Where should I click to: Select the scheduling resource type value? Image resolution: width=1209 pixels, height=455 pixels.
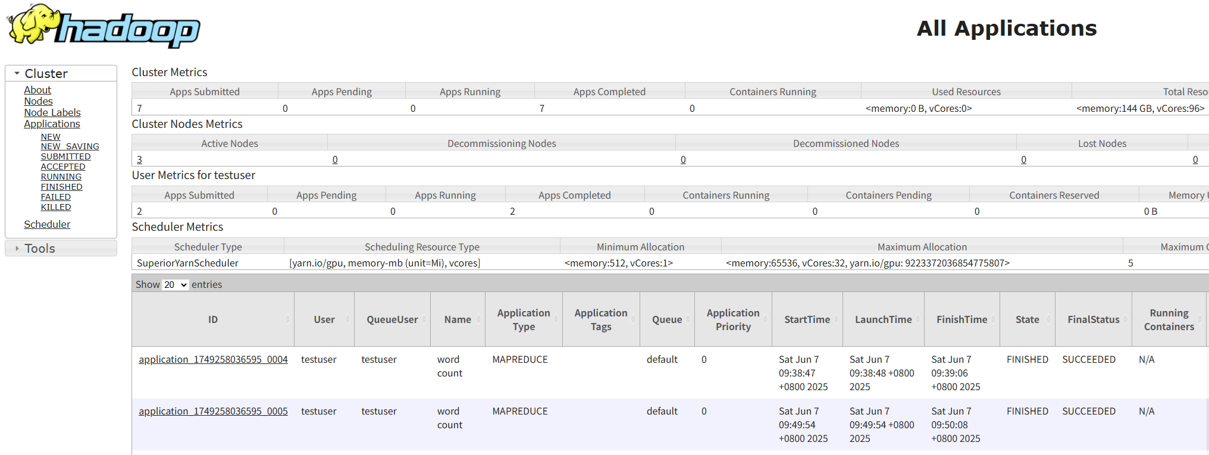click(x=384, y=263)
